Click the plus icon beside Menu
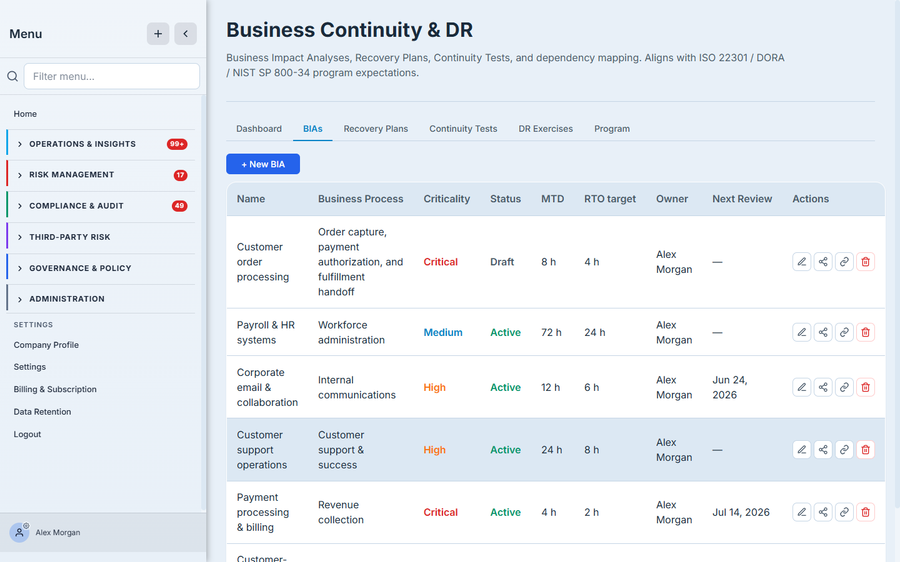The height and width of the screenshot is (562, 900). coord(158,34)
